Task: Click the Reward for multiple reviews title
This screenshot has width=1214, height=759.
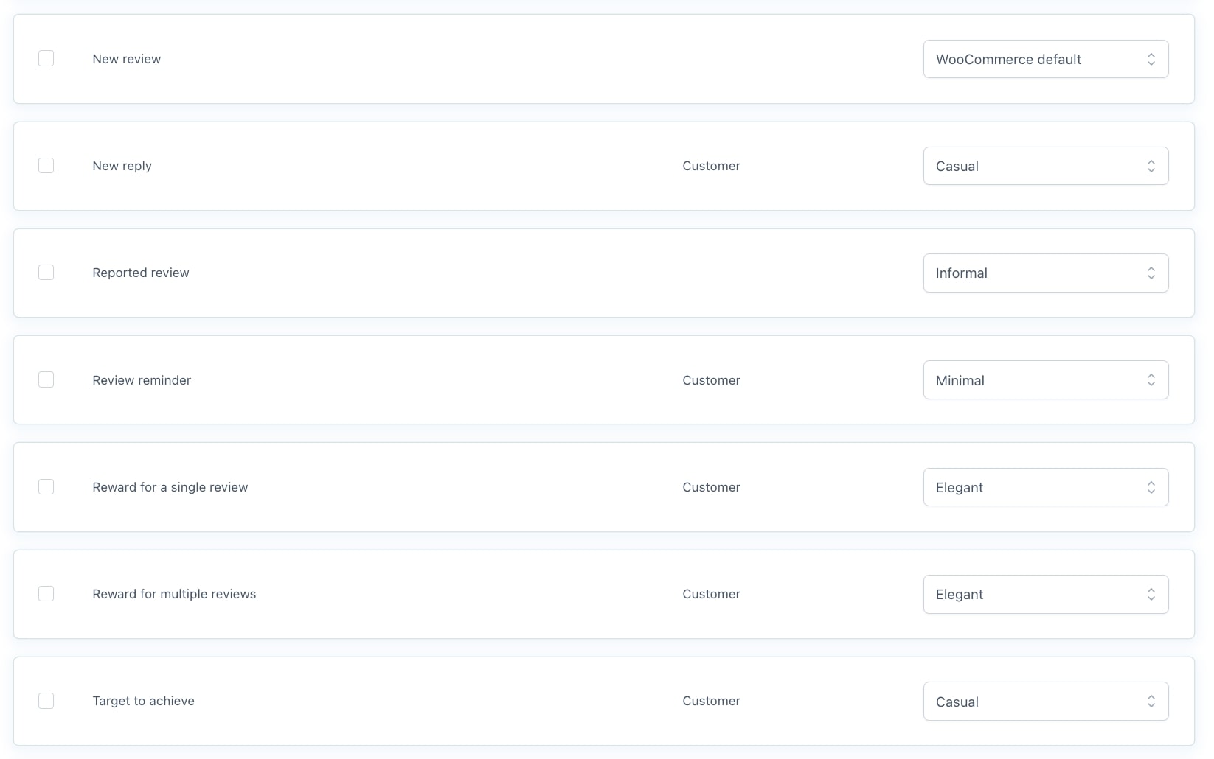Action: point(174,594)
